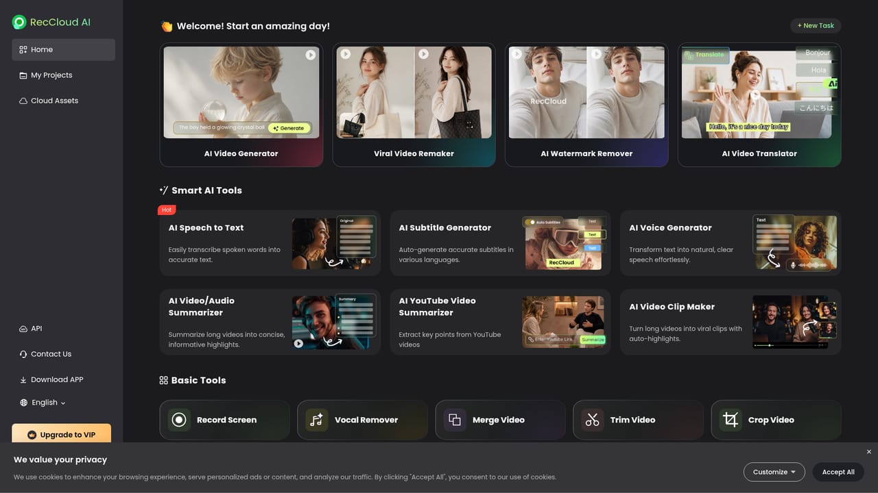Play the AI Video Generator preview
Image resolution: width=878 pixels, height=493 pixels.
click(311, 55)
